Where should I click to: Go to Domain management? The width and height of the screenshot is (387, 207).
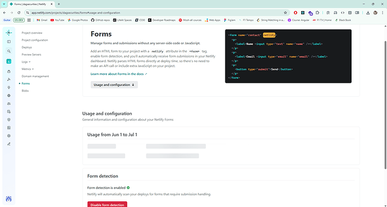pos(35,76)
